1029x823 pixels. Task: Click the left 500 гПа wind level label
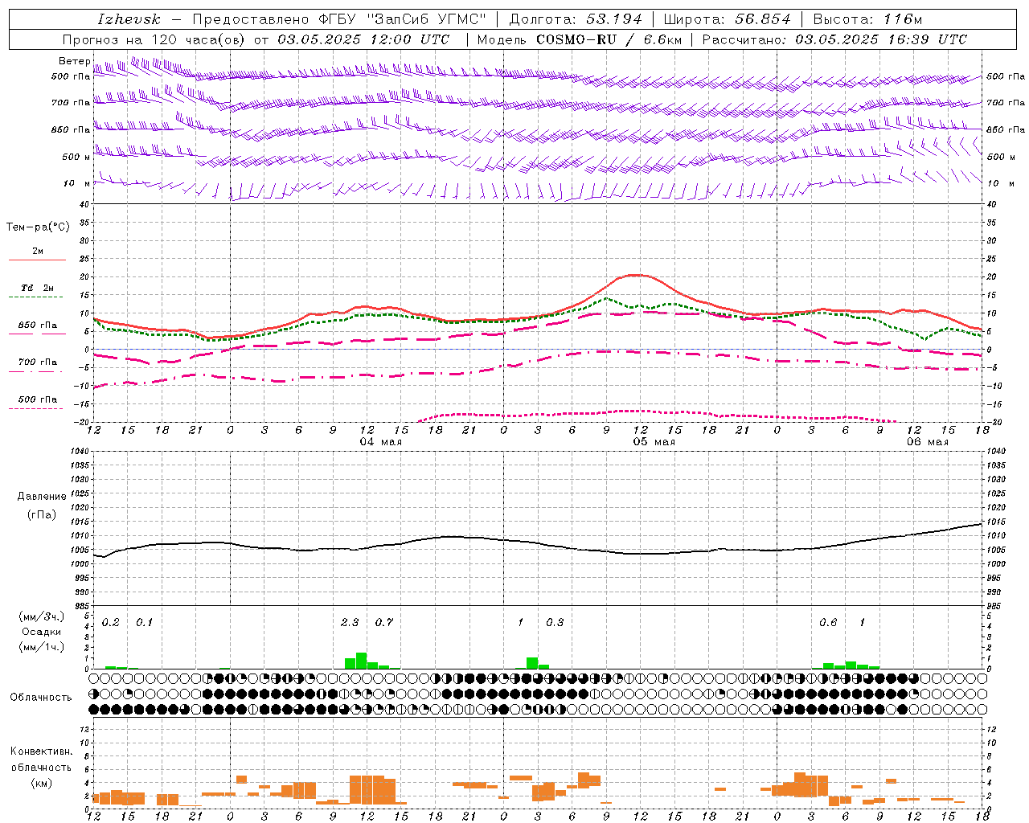pos(71,76)
